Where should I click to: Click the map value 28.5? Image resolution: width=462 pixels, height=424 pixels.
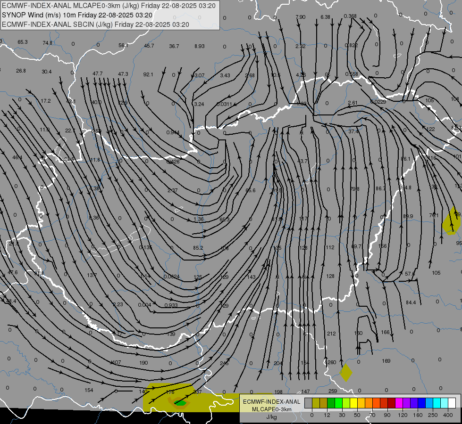click(x=69, y=160)
